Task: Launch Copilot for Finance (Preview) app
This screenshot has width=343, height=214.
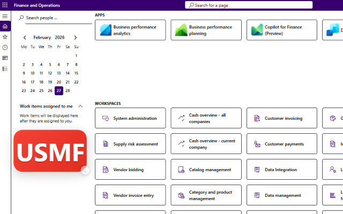Action: click(x=282, y=30)
